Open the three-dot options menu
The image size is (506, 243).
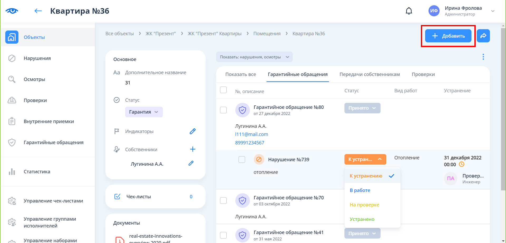pyautogui.click(x=483, y=57)
